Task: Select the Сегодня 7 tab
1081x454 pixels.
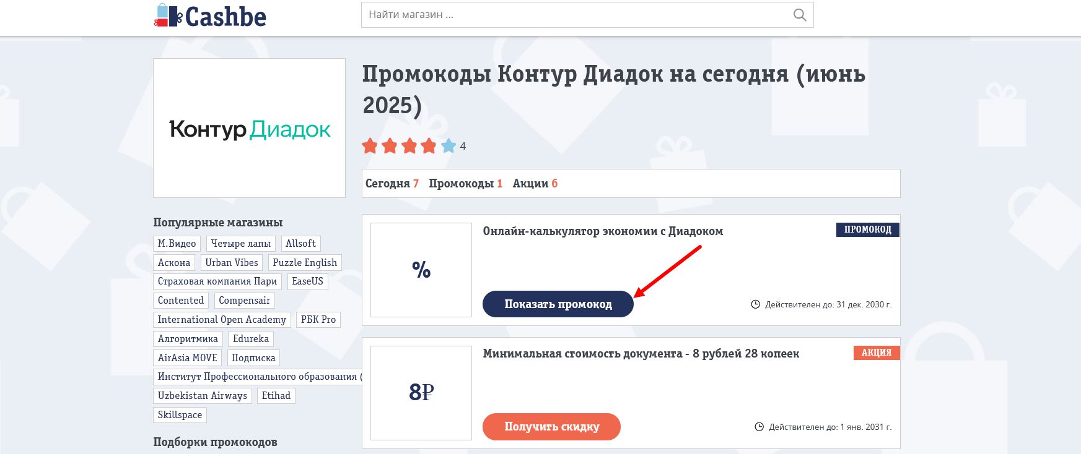Action: (x=392, y=183)
